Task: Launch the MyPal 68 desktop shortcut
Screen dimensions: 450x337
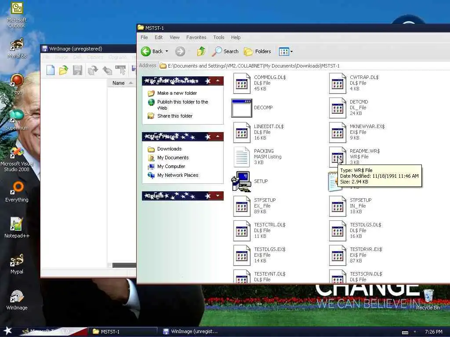Action: click(17, 48)
